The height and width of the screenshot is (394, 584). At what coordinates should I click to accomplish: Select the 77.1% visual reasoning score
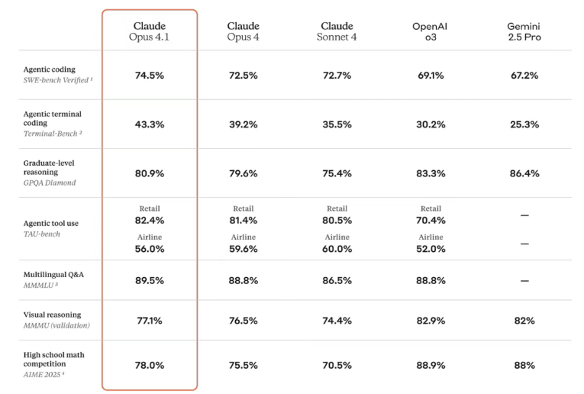click(x=150, y=321)
